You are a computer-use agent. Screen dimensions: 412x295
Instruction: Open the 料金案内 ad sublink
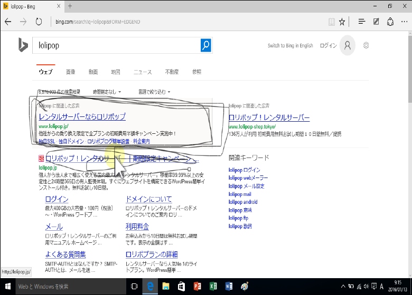[142, 141]
